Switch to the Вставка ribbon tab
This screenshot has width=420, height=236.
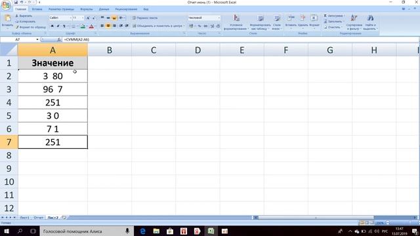coord(37,9)
